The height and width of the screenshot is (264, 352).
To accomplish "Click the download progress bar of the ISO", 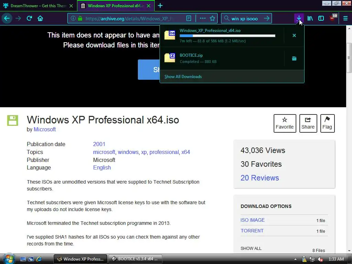I will click(x=227, y=36).
